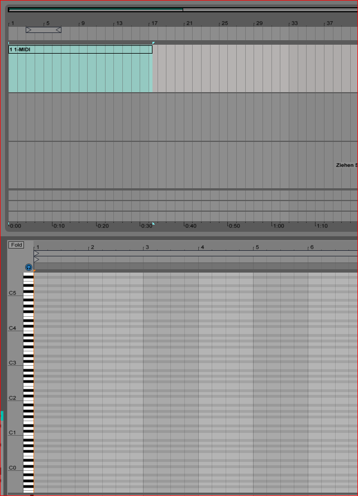Click the C4 piano roll label

coord(12,328)
